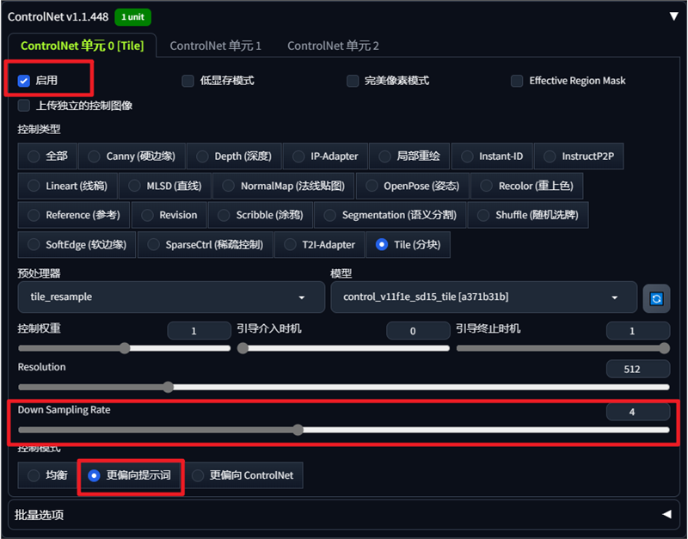
Task: Click the Down Sampling Rate slider handle
Action: click(x=298, y=429)
